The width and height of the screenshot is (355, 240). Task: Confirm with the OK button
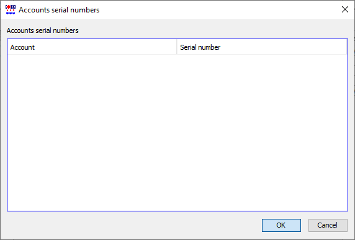point(281,225)
